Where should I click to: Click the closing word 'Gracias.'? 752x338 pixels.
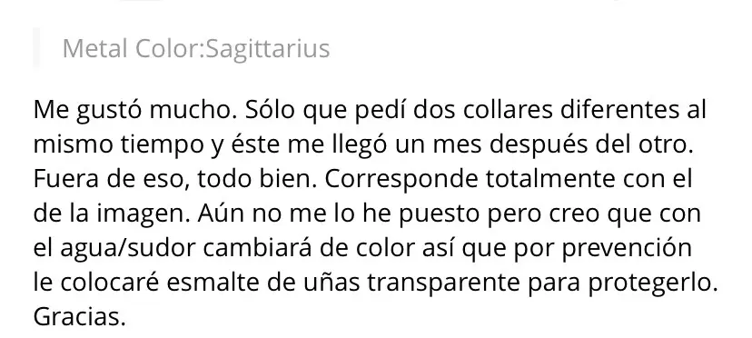point(80,317)
